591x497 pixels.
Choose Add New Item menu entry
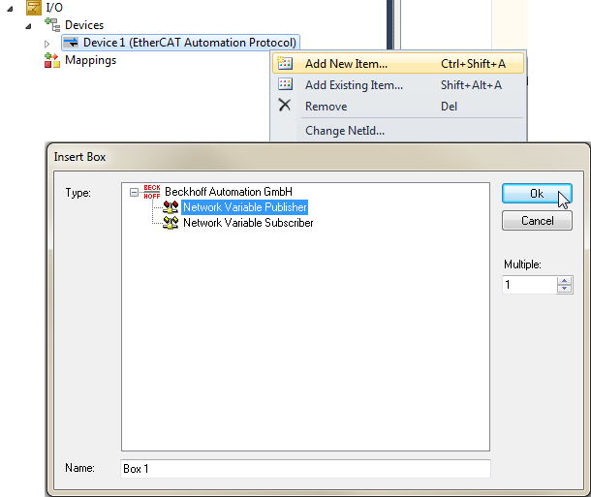tap(398, 63)
